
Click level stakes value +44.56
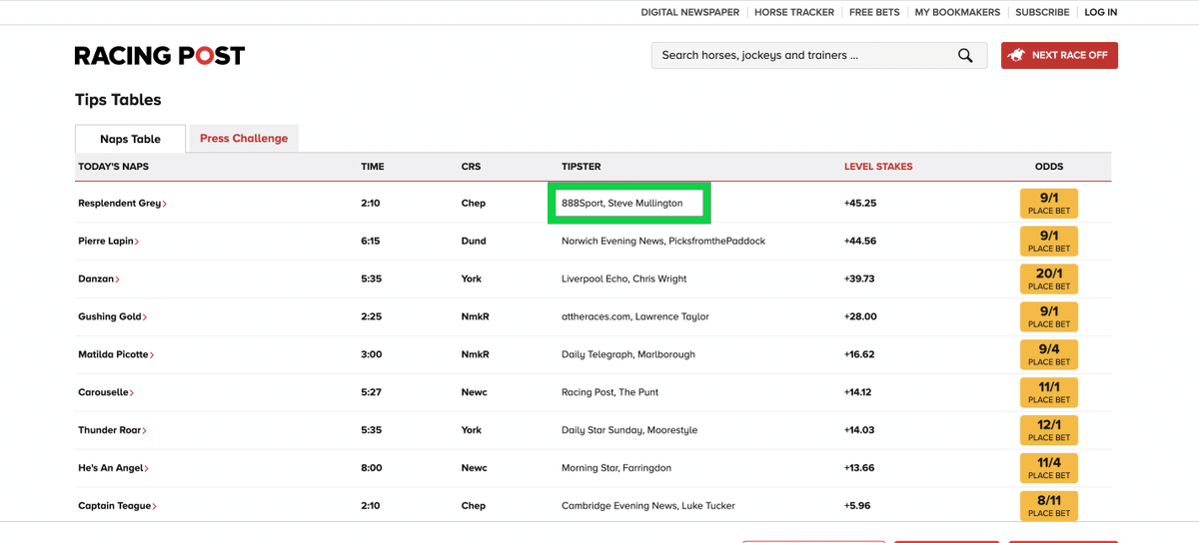click(860, 242)
